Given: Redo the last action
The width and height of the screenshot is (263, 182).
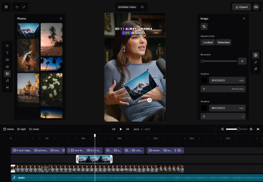Looking at the screenshot, I should point(24,7).
